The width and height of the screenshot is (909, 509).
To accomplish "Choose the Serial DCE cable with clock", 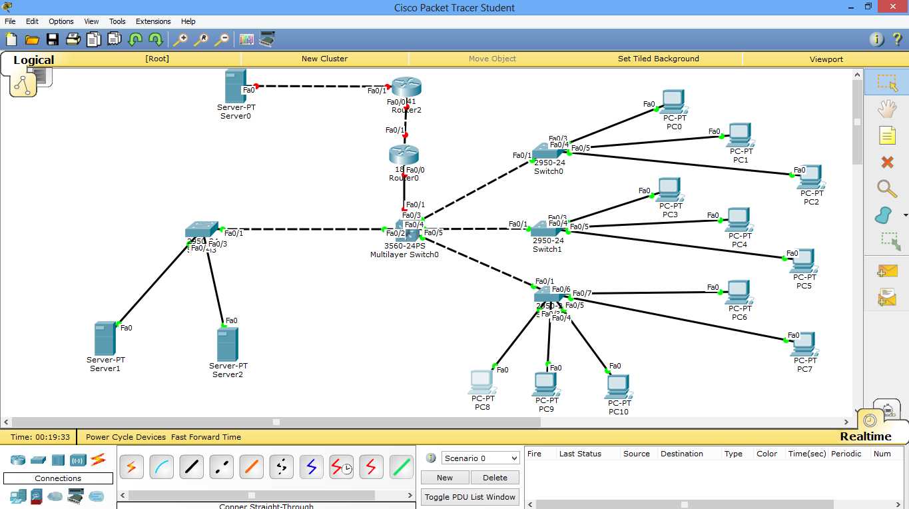I will click(x=341, y=467).
